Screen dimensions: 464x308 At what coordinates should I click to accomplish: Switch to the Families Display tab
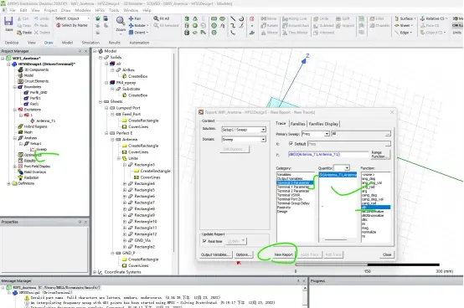pyautogui.click(x=323, y=124)
